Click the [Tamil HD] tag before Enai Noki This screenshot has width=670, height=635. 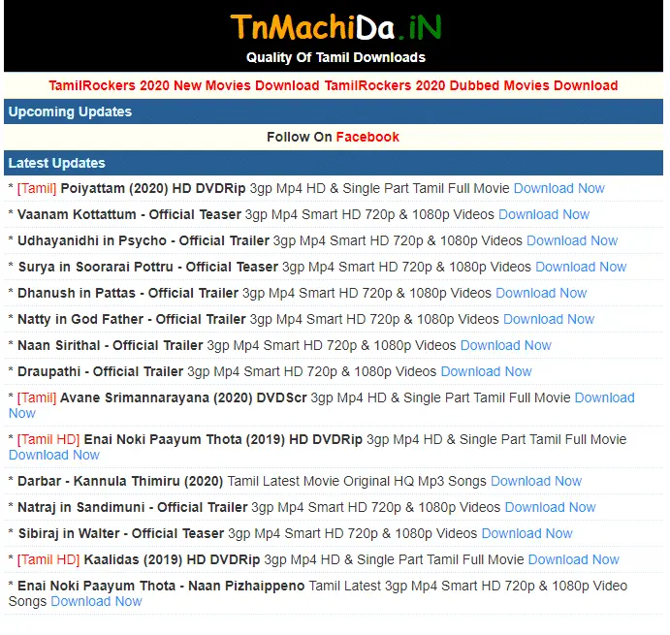click(x=48, y=439)
